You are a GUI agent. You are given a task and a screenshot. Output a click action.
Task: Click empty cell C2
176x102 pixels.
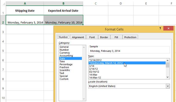click(96, 20)
